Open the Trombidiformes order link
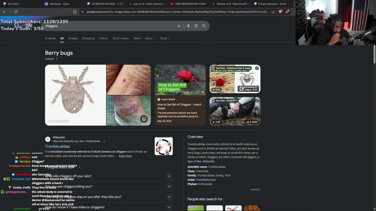376x211 pixels. click(x=206, y=180)
